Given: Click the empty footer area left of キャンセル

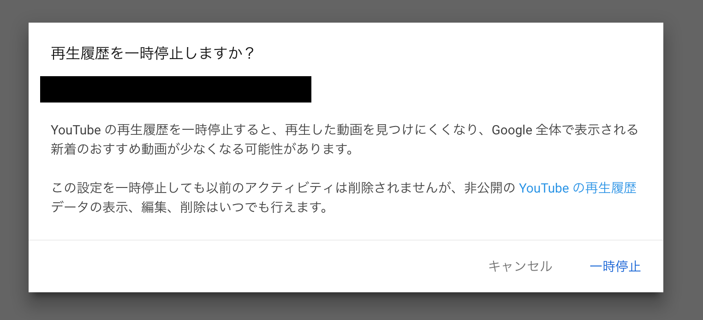Looking at the screenshot, I should (x=254, y=266).
